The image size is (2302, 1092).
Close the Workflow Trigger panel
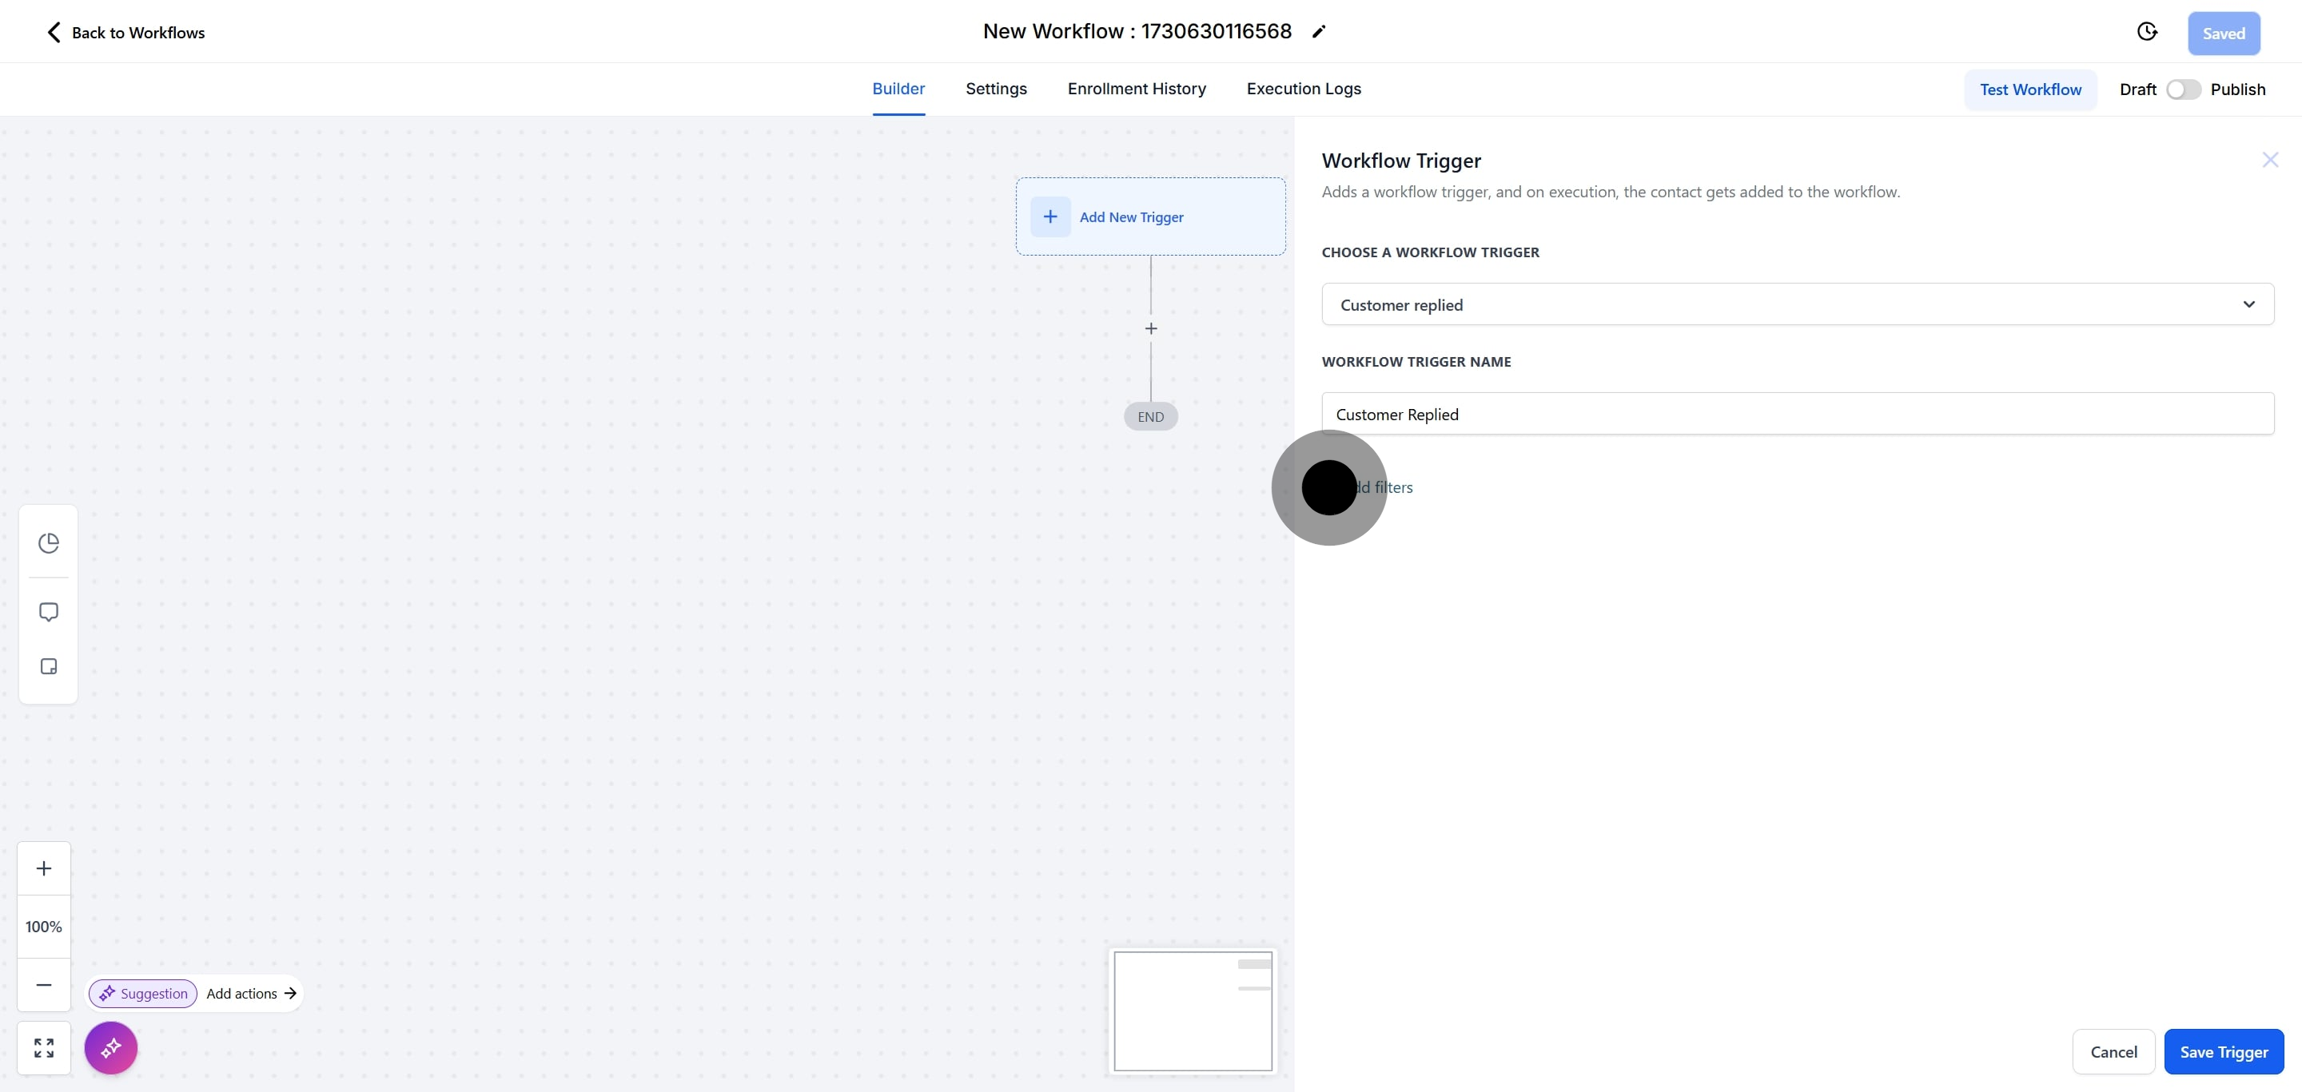tap(2269, 160)
